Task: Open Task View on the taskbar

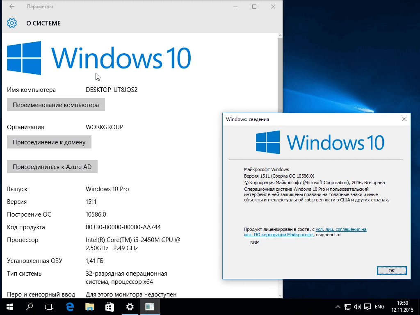Action: (49, 307)
